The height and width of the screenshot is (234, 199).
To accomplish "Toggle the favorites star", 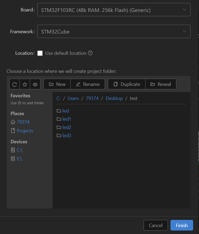I will pyautogui.click(x=25, y=84).
